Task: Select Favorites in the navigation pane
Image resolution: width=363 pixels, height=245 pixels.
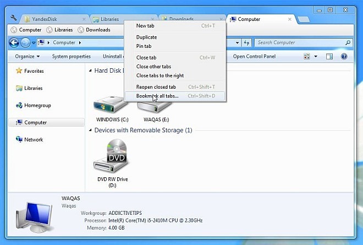Action: click(x=34, y=71)
